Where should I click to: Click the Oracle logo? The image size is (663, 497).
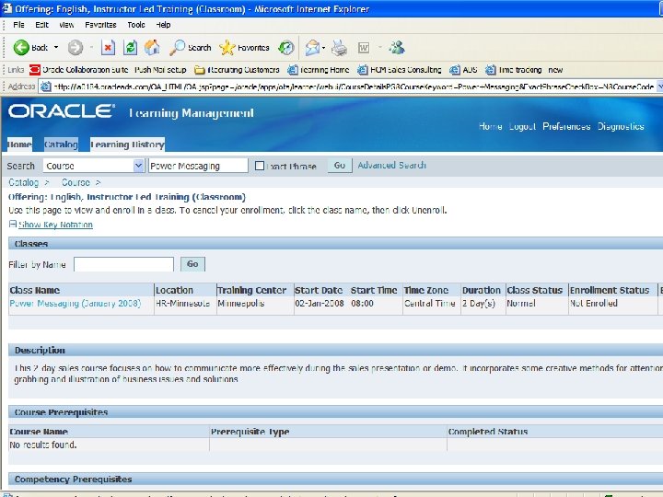[x=62, y=111]
